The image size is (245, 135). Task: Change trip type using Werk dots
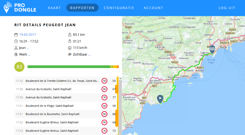coord(29,54)
